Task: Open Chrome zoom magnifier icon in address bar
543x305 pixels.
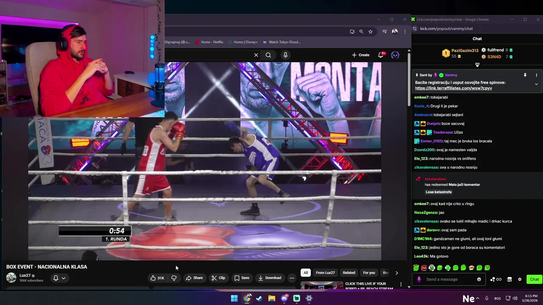Action: point(361,31)
